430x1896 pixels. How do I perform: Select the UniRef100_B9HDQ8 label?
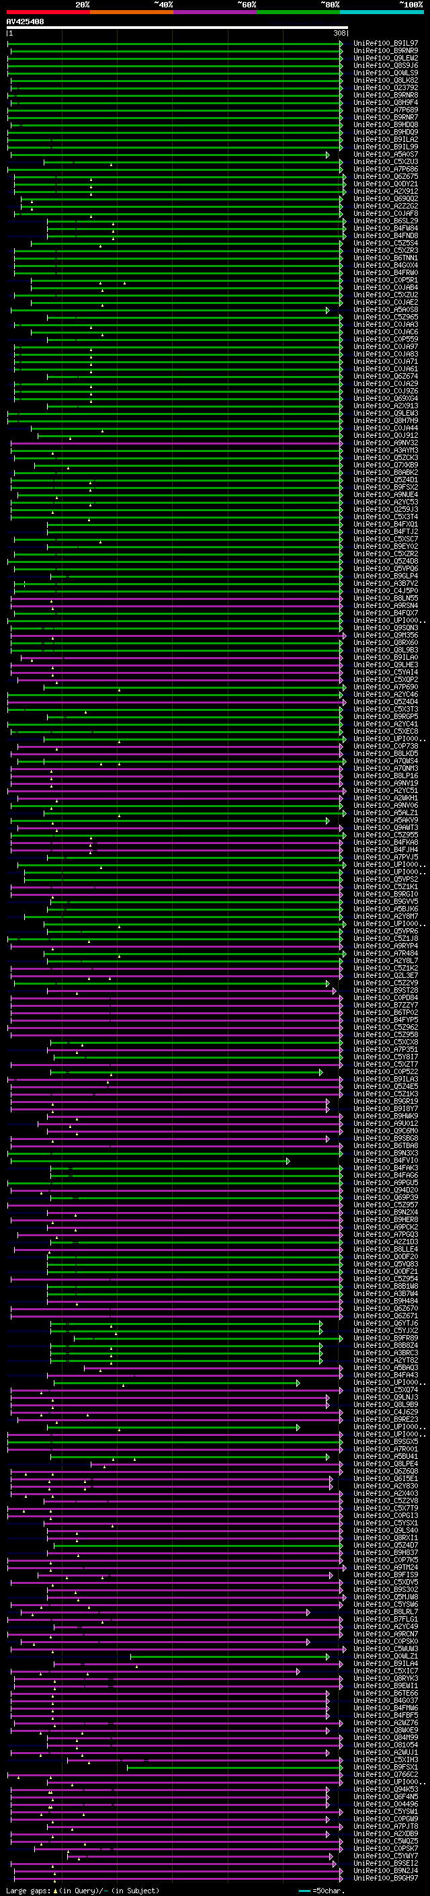click(x=386, y=125)
